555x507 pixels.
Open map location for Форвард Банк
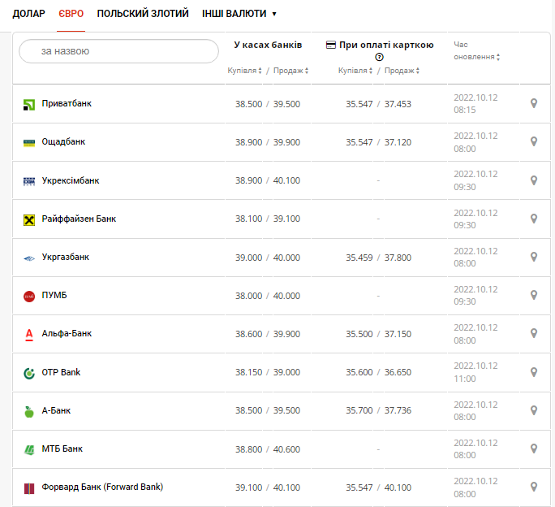534,487
